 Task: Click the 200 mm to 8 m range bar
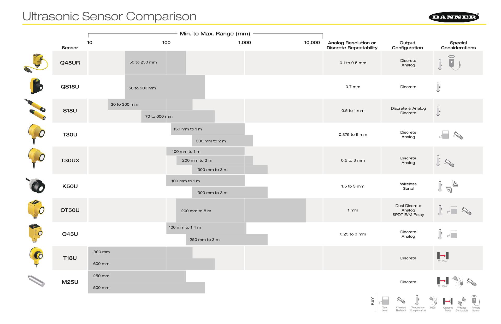click(241, 211)
